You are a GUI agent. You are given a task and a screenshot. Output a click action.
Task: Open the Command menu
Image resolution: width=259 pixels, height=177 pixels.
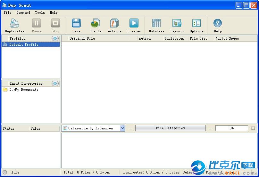23,12
